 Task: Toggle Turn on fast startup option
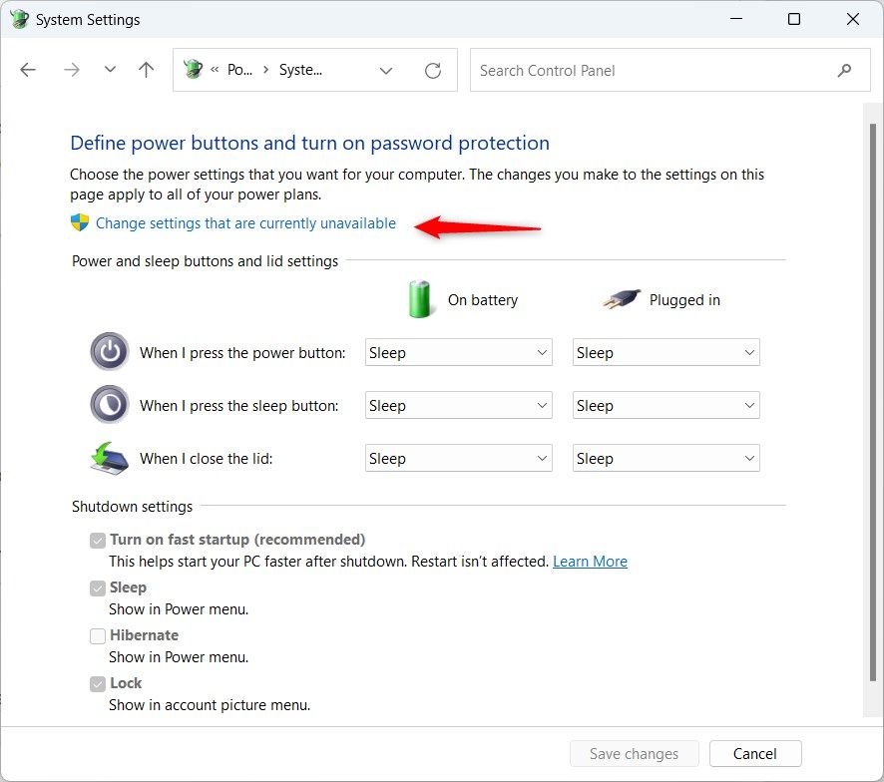click(97, 540)
